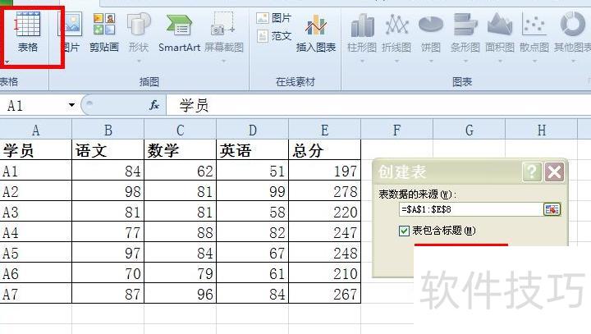Click the total score cell '220'
Screen dimensions: 591x334
tap(324, 211)
